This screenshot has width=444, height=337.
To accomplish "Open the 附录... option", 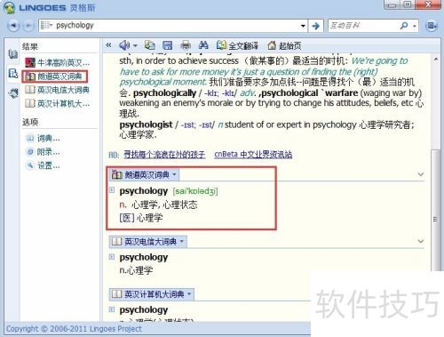I will tap(44, 152).
